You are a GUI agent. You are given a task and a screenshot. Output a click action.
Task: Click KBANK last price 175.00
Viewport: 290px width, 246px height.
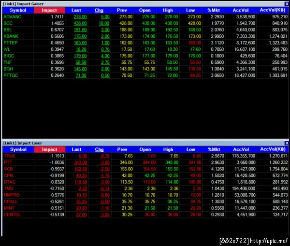pos(80,36)
